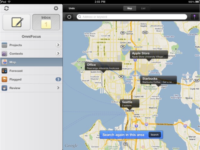Expand the Review chevron
200x150 pixels.
(x=58, y=88)
